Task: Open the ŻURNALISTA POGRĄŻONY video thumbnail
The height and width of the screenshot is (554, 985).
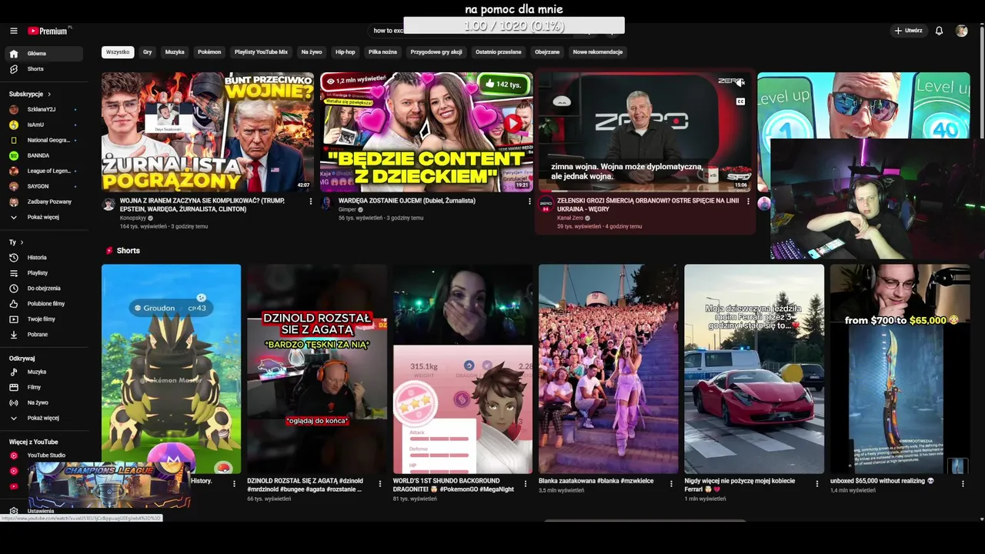Action: (208, 132)
